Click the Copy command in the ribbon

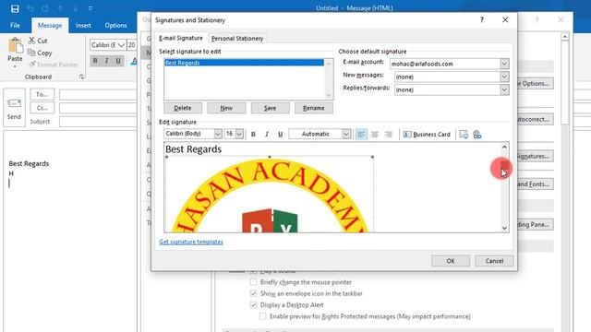[40, 53]
